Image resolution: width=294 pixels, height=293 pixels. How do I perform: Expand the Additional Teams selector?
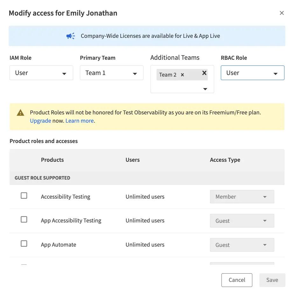click(205, 88)
